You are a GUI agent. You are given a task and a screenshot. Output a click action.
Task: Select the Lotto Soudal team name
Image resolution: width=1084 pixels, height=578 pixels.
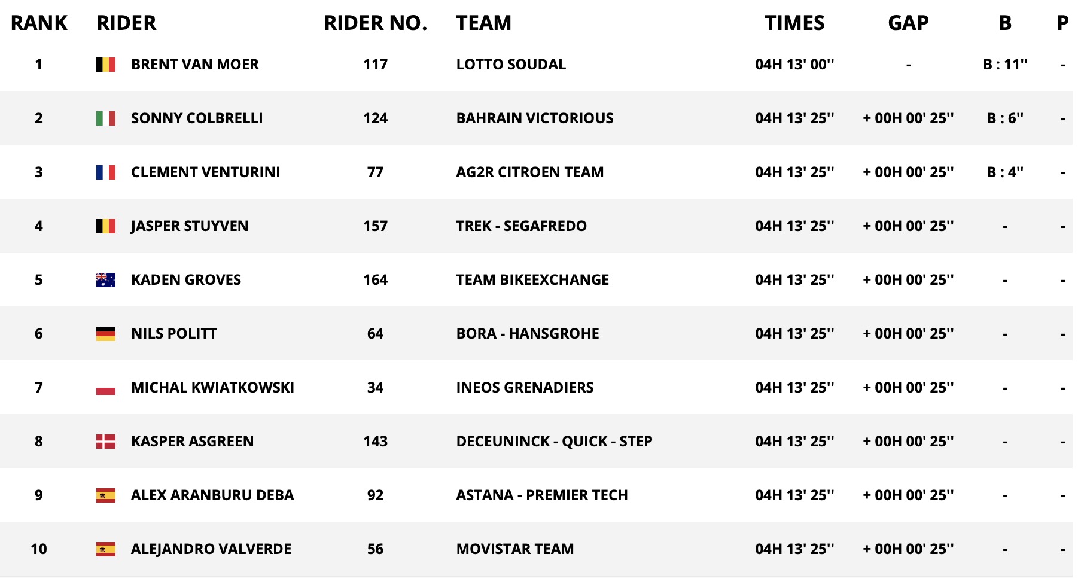coord(511,65)
